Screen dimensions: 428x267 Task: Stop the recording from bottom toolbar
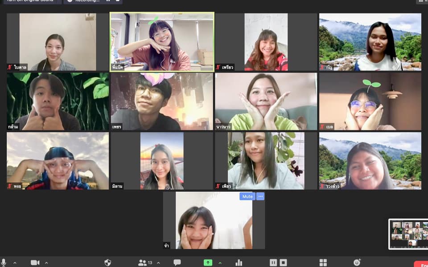point(283,263)
